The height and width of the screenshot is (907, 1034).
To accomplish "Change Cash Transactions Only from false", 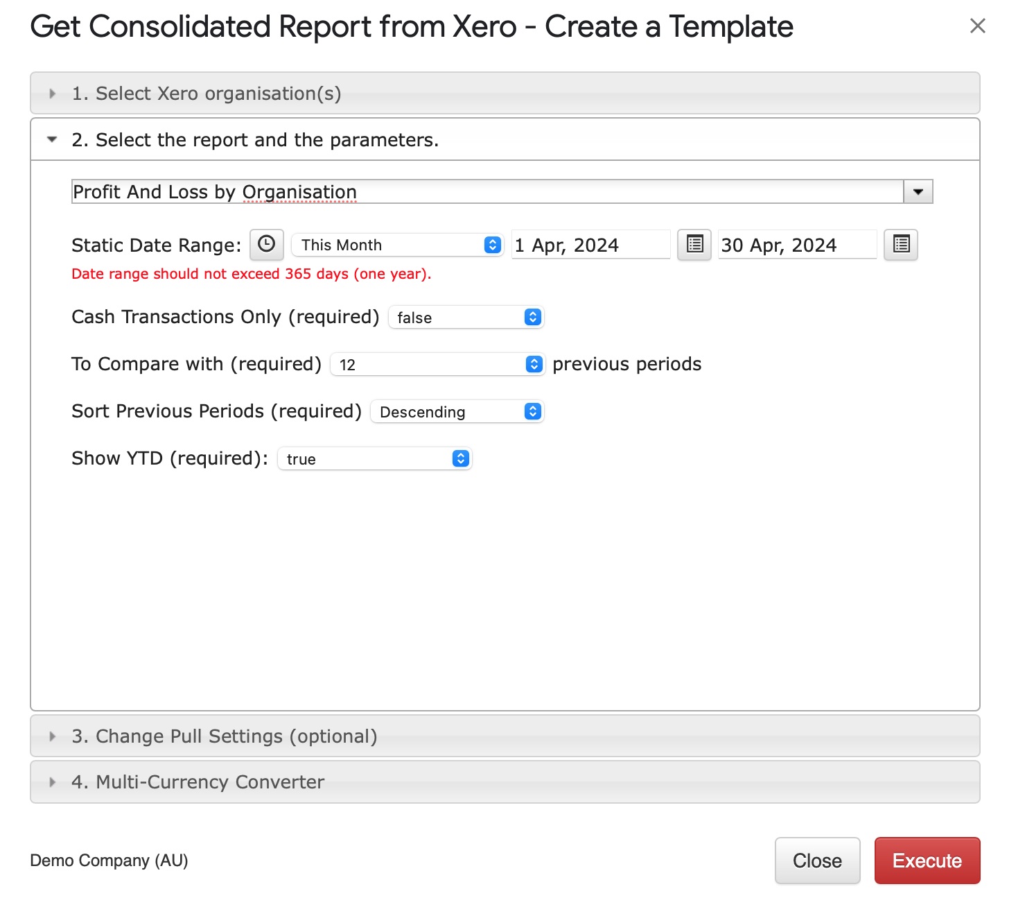I will [466, 318].
